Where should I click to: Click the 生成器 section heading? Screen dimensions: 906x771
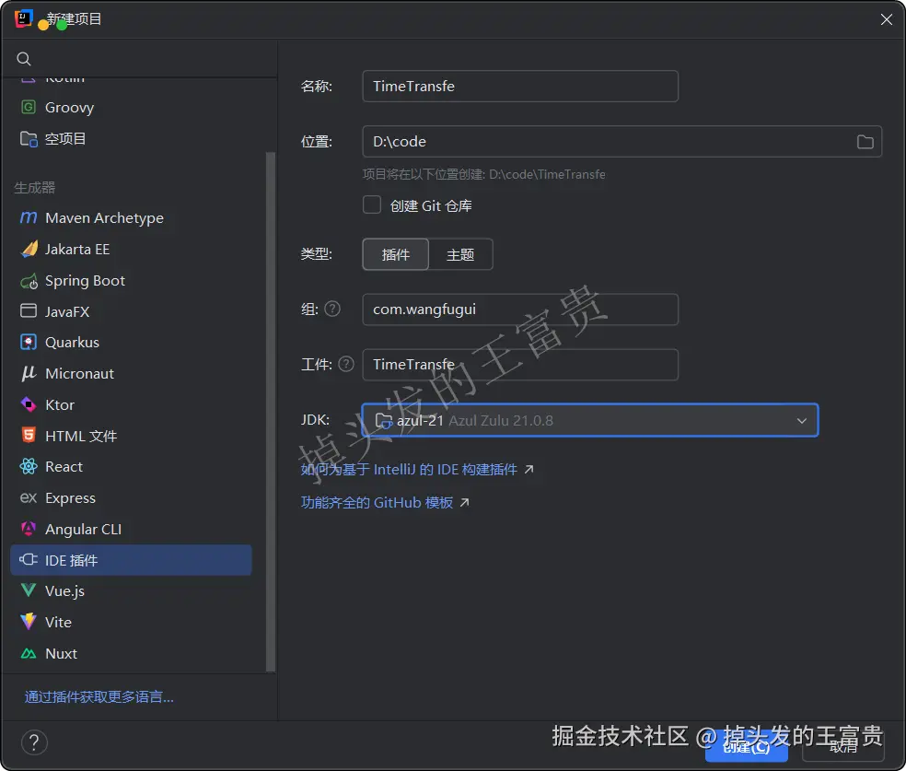coord(35,188)
